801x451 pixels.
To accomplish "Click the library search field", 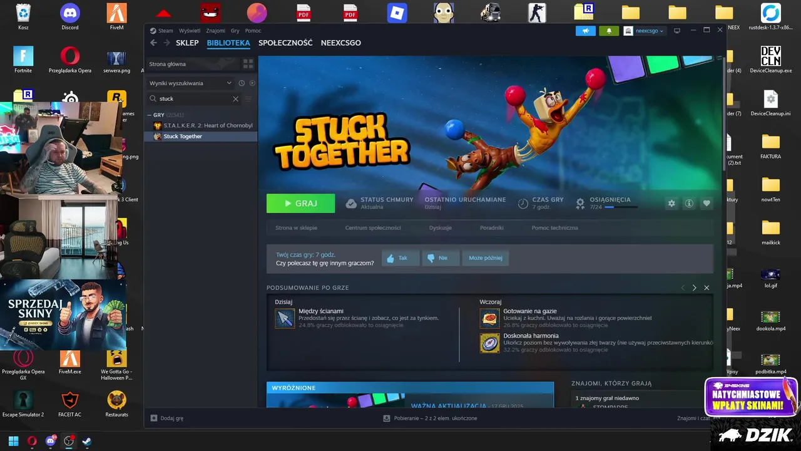I will coord(194,99).
